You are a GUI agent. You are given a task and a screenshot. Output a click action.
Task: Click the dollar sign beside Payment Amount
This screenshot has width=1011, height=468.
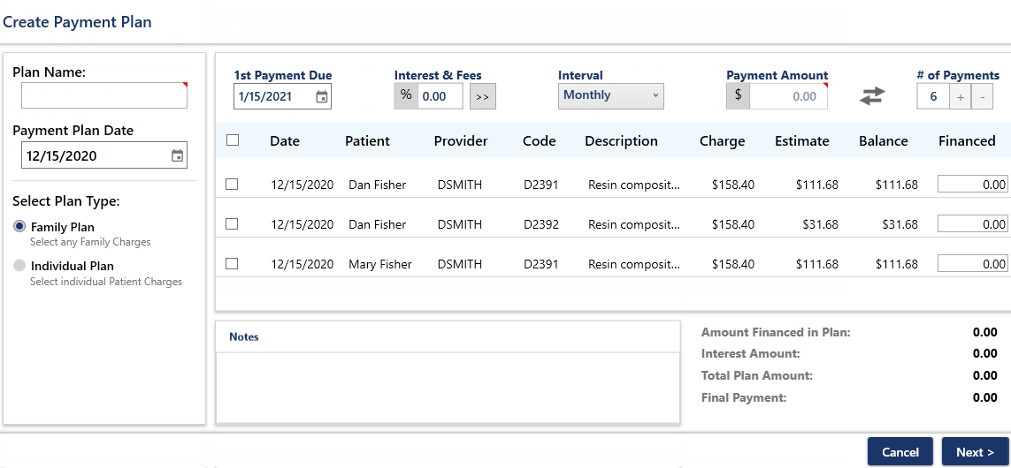739,96
